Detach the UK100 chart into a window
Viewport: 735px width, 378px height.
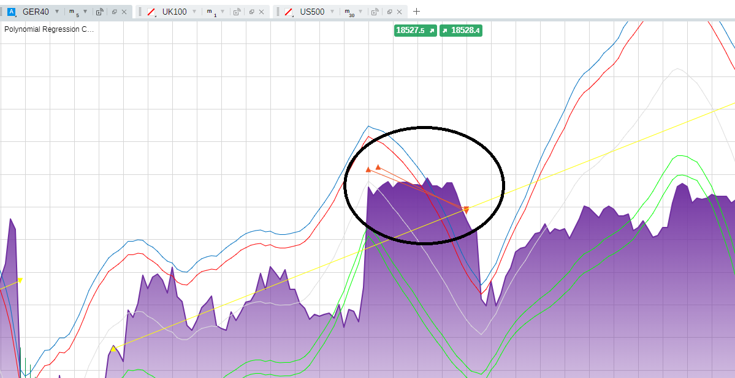coord(251,12)
